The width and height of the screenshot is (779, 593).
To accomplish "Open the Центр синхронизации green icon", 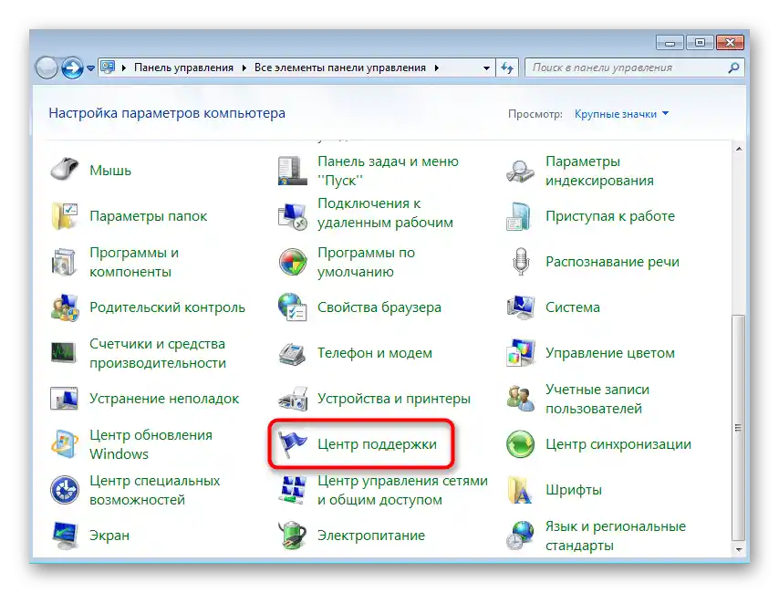I will pos(520,444).
